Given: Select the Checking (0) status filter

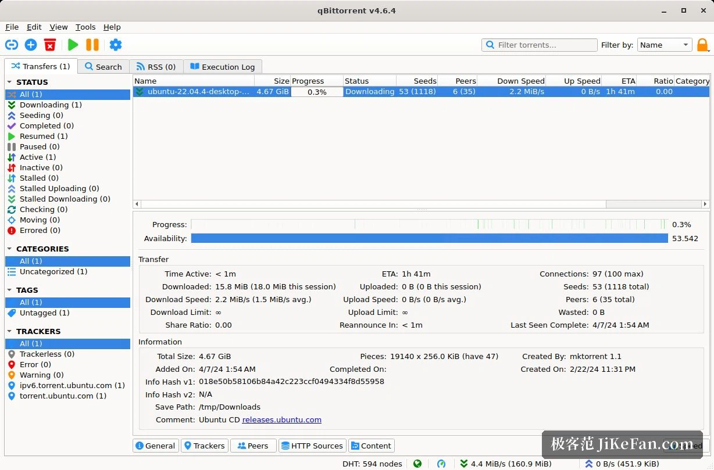Looking at the screenshot, I should [67, 209].
